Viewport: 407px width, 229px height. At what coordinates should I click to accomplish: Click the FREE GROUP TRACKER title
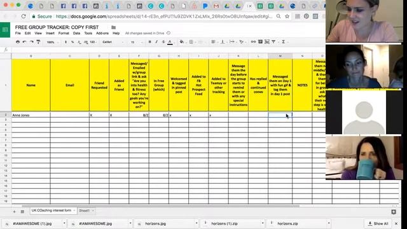[57, 27]
